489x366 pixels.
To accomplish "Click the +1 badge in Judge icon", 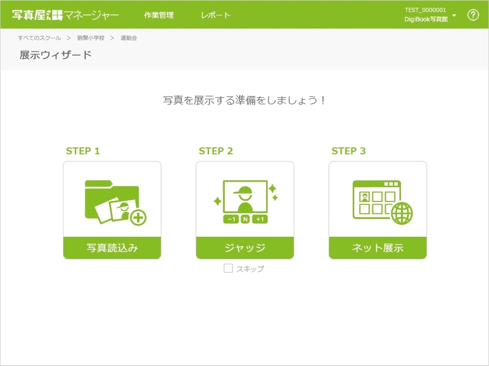I will pyautogui.click(x=260, y=220).
